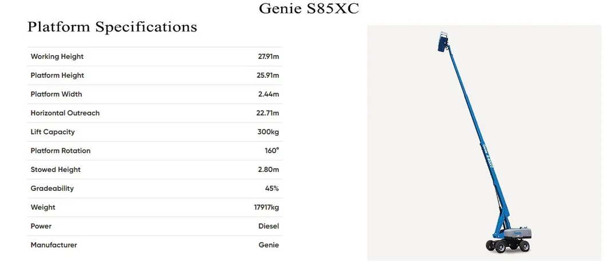The width and height of the screenshot is (606, 263).
Task: Click the Platform Specifications heading
Action: point(112,27)
